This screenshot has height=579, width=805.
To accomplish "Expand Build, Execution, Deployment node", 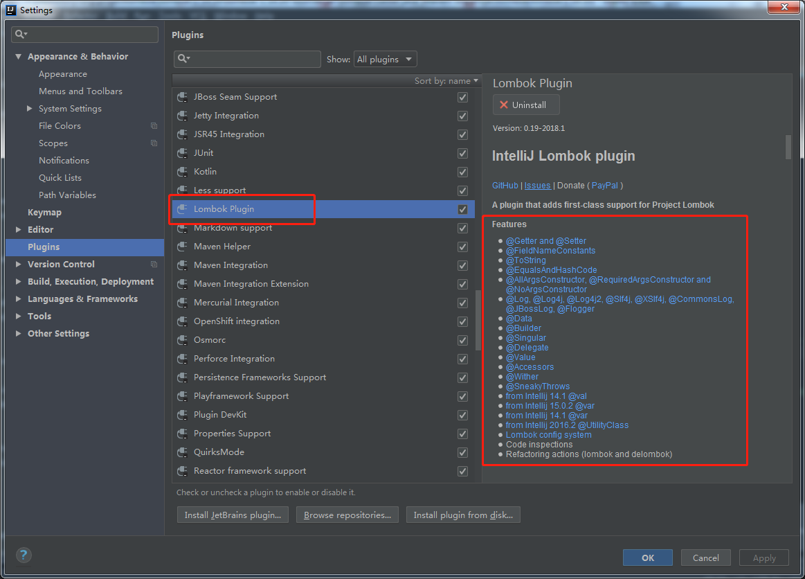I will 19,282.
